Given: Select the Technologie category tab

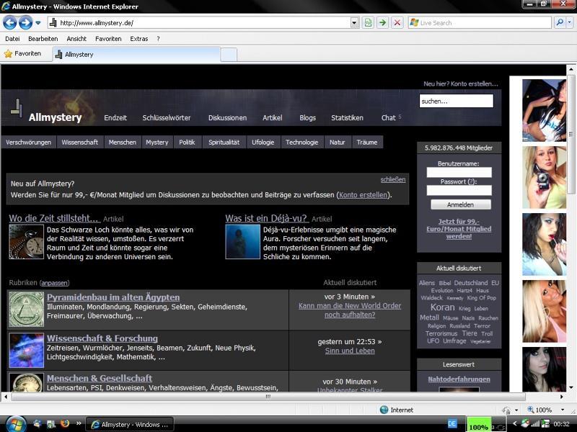Looking at the screenshot, I should coord(301,142).
